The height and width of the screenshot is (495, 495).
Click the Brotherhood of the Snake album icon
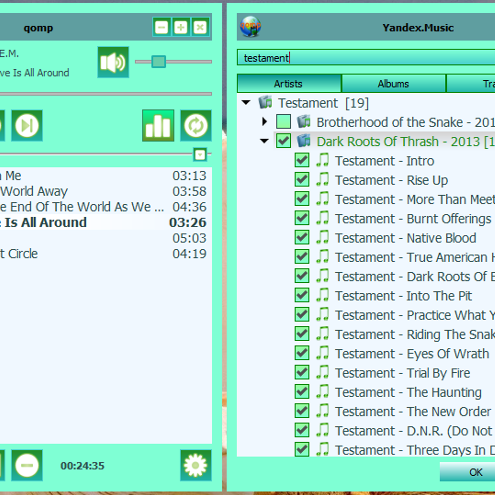(x=304, y=122)
